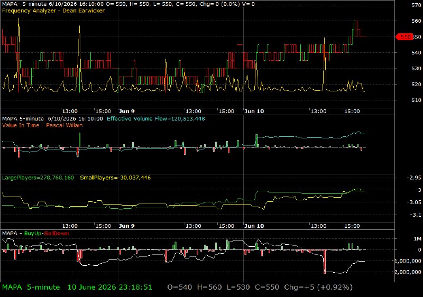Click the 560 price axis label
This screenshot has height=297, width=423.
tap(416, 21)
